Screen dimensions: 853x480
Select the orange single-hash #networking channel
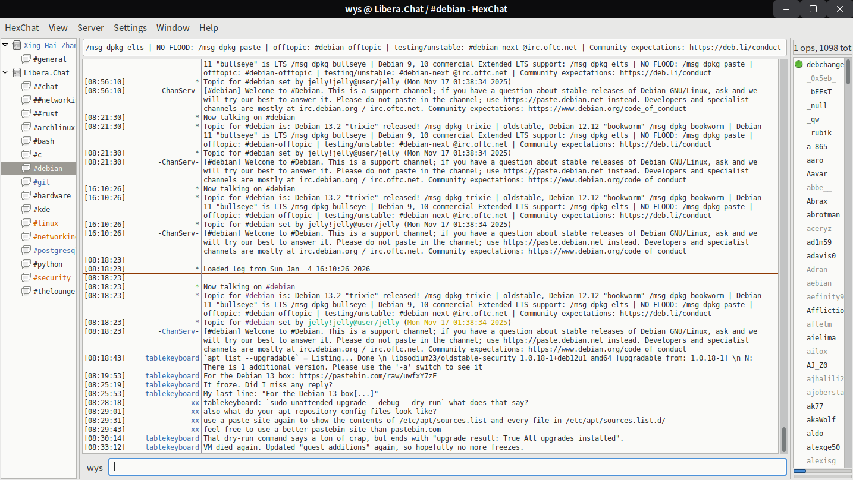(55, 236)
